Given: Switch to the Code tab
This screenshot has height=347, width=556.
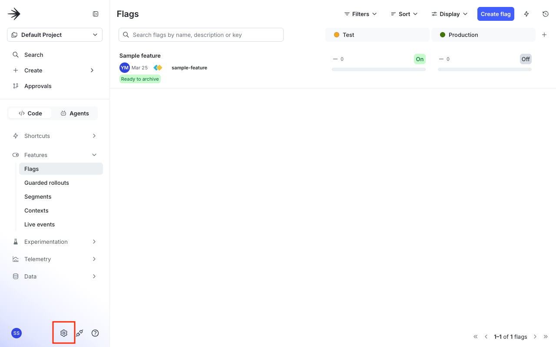Looking at the screenshot, I should coord(30,113).
